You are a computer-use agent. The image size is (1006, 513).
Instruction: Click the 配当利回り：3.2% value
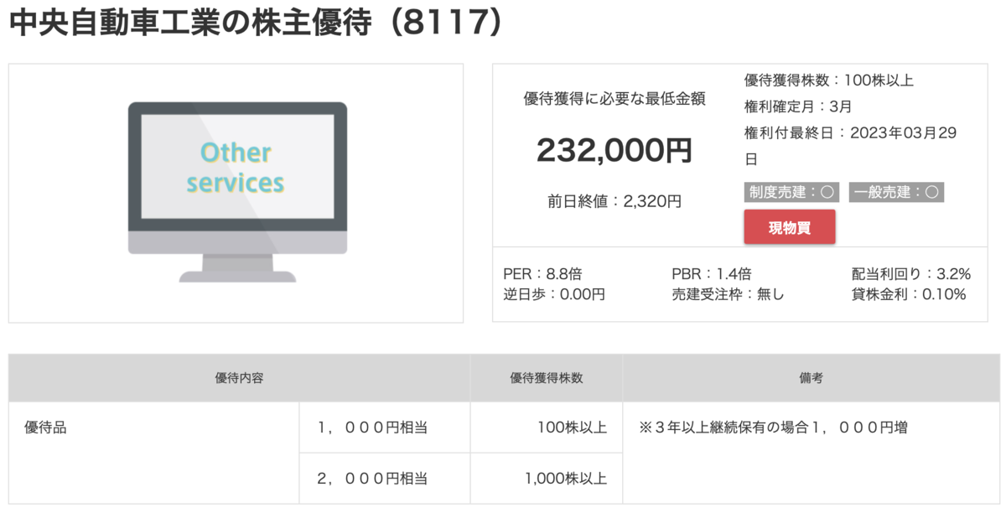click(910, 274)
